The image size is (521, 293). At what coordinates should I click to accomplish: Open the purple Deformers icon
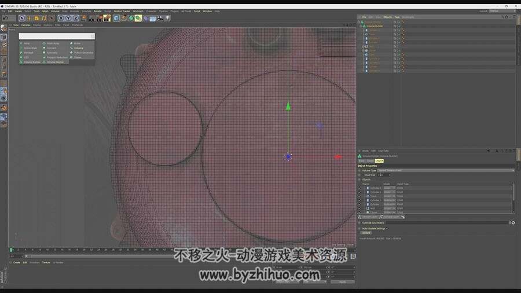click(x=145, y=19)
